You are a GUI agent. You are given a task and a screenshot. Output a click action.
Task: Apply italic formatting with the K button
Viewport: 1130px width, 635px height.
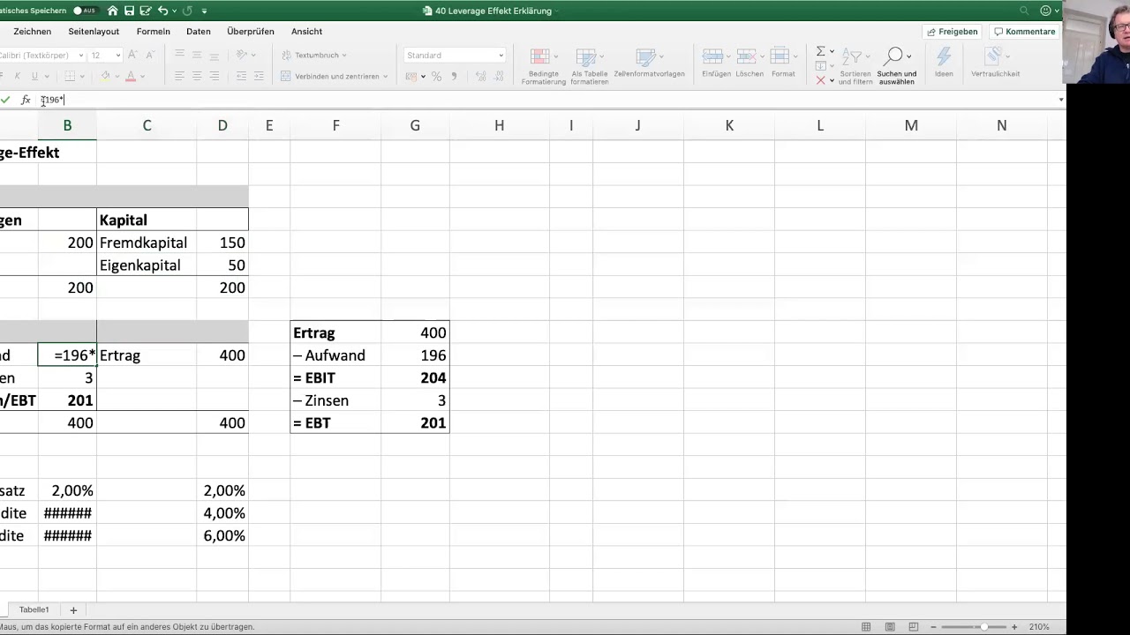point(19,77)
